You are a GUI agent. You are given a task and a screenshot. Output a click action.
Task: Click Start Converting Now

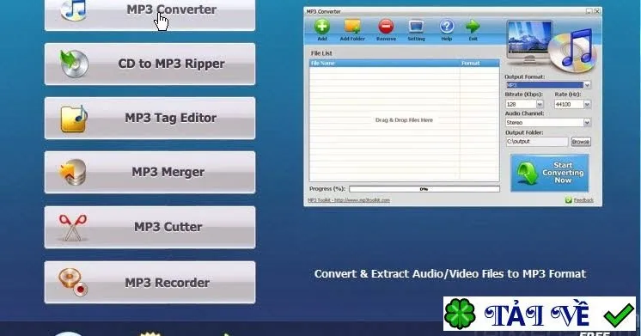(550, 173)
